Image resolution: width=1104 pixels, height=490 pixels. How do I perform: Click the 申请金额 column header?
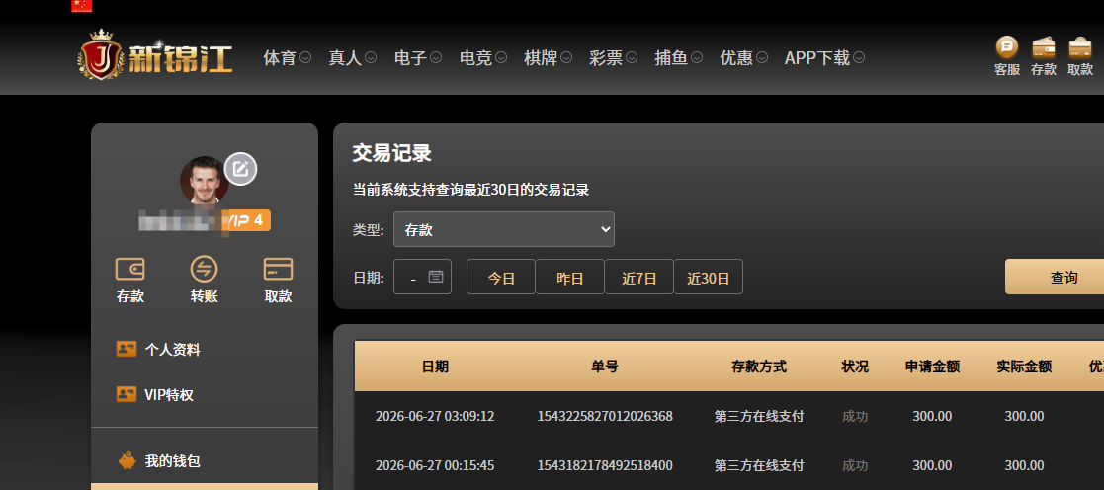[932, 367]
